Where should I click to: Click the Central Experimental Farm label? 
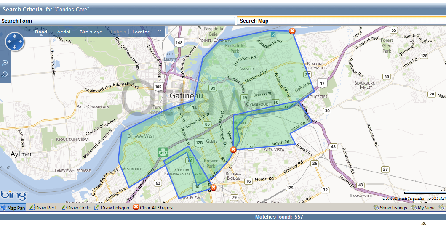coord(183,172)
